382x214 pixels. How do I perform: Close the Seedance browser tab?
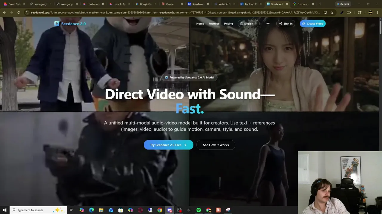click(x=287, y=4)
